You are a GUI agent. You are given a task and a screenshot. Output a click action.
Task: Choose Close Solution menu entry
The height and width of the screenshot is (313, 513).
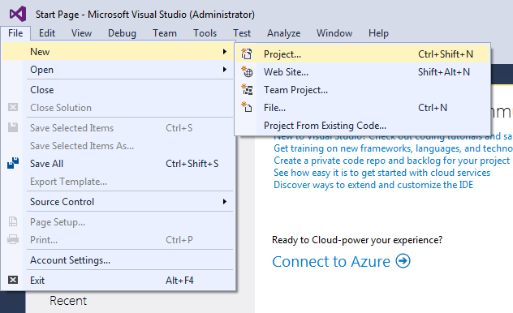click(x=119, y=108)
